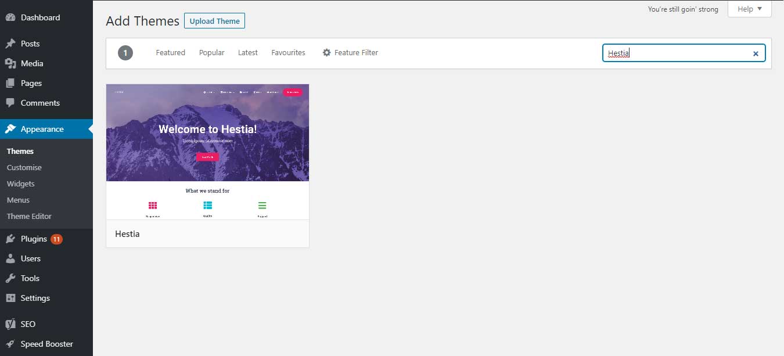
Task: Click the Feature Filter gear icon
Action: [327, 52]
